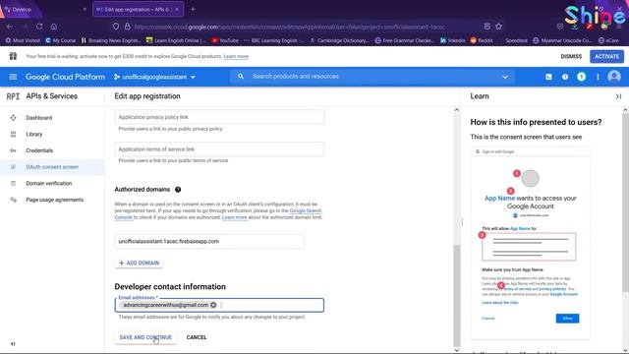Screen dimensions: 629x354
Task: Open Google Search Console link
Action: click(x=306, y=210)
